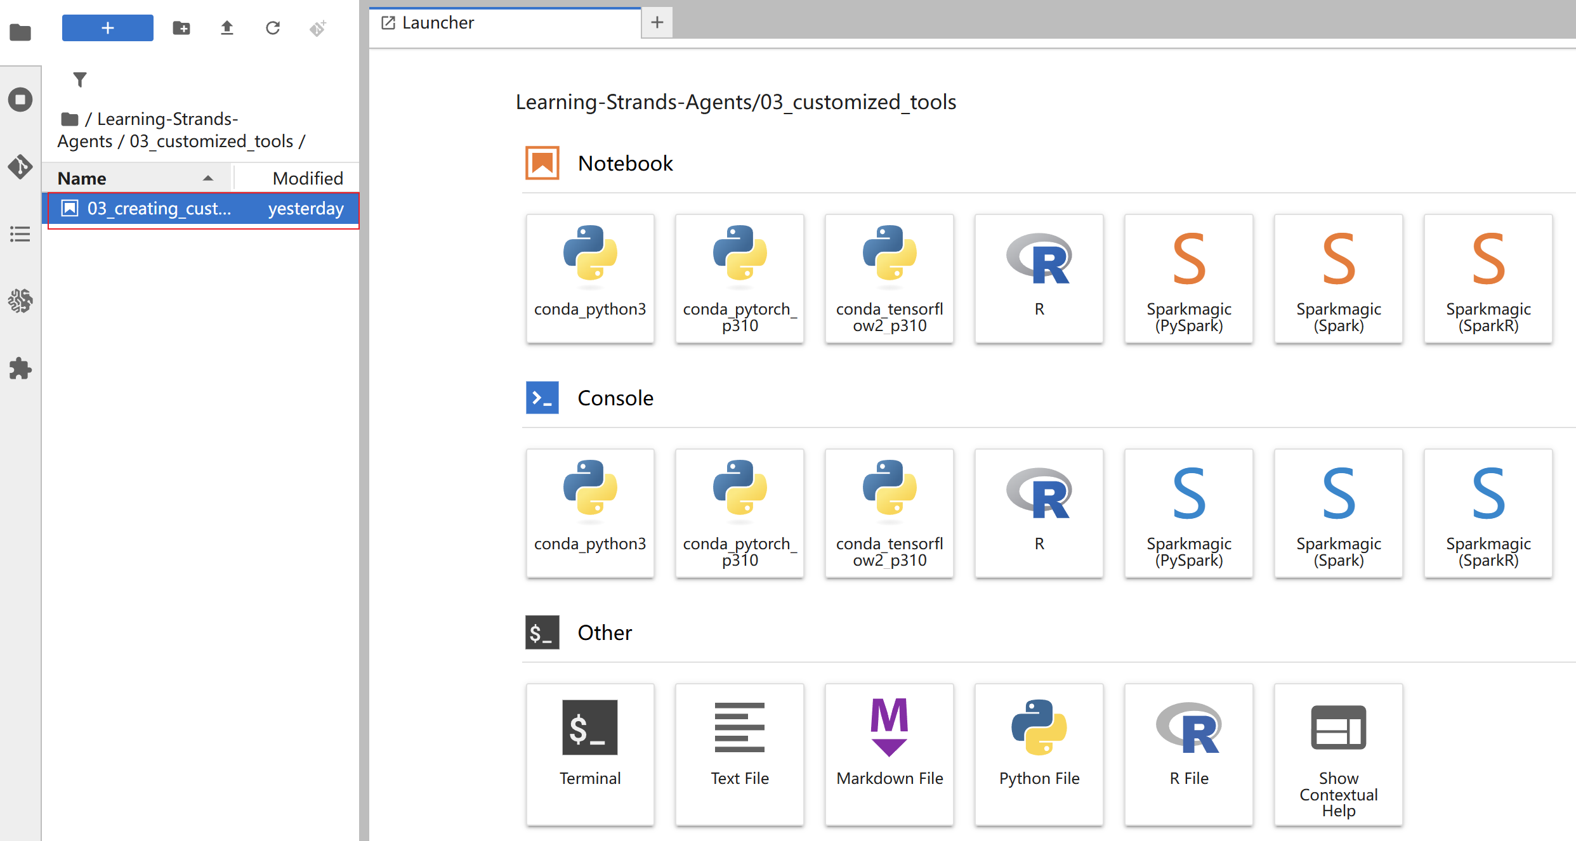Refresh the file browser list
The image size is (1576, 841).
273,28
